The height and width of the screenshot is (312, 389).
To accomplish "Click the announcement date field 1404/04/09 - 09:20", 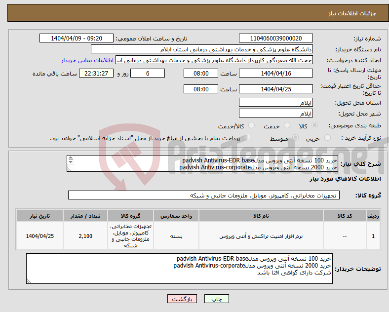I will click(77, 38).
